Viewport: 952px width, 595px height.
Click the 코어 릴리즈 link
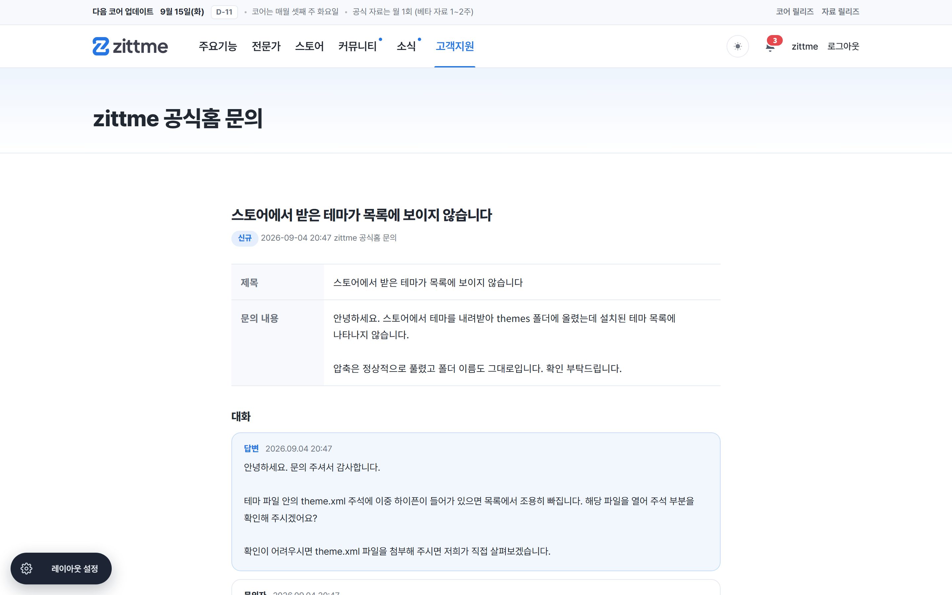pos(795,12)
